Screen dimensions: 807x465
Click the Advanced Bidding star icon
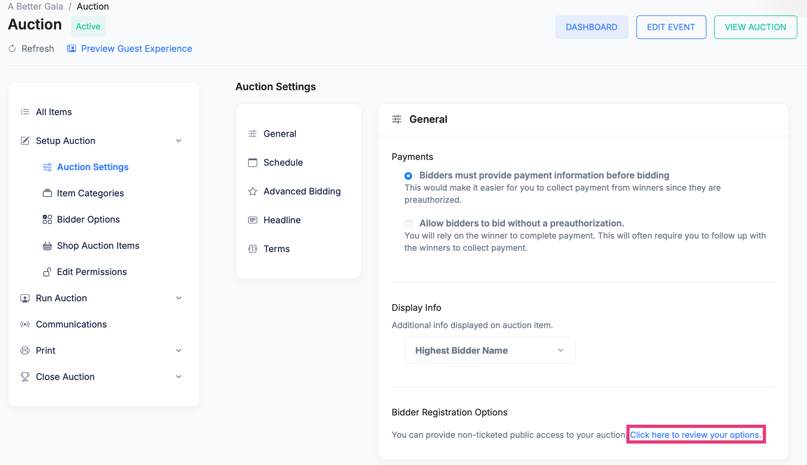coord(252,191)
